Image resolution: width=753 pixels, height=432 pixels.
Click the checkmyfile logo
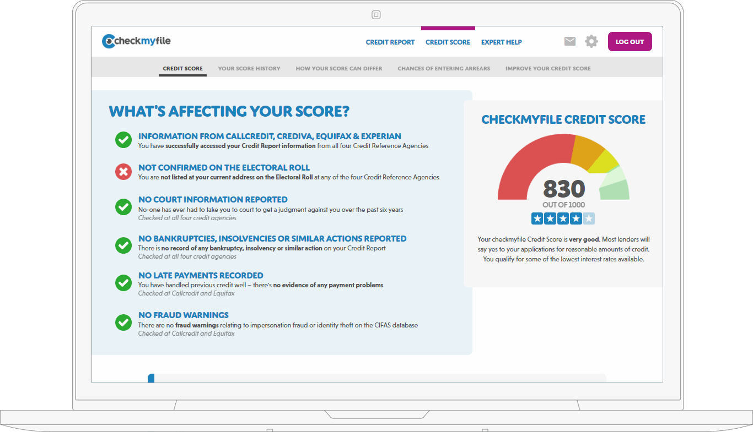[x=136, y=40]
